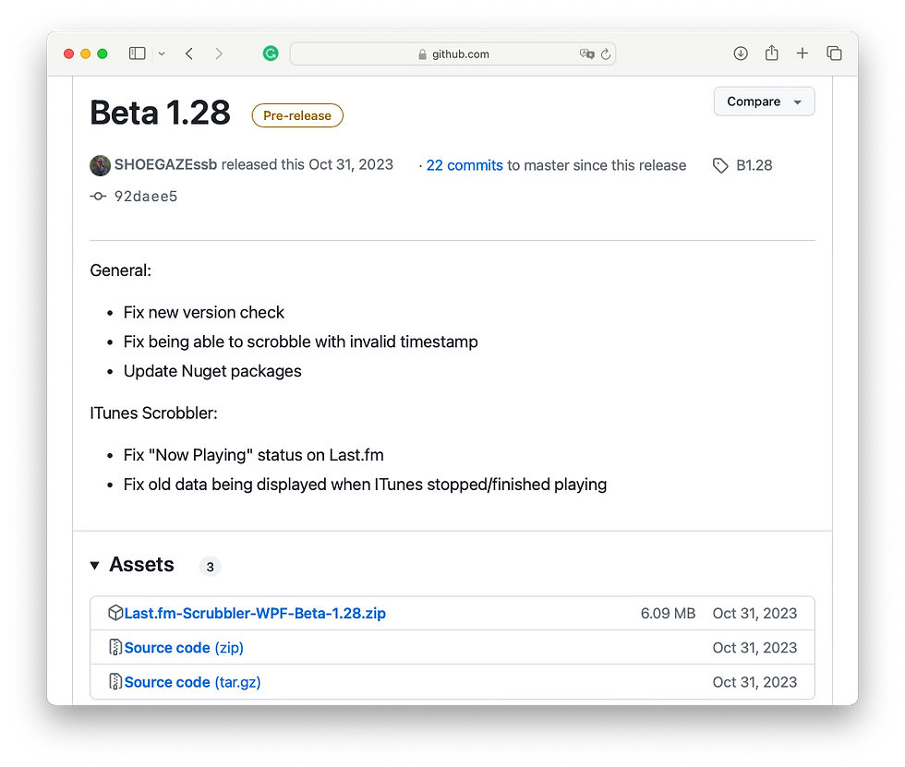Screen dimensions: 905x767
Task: Click the Pre-release badge
Action: (x=297, y=115)
